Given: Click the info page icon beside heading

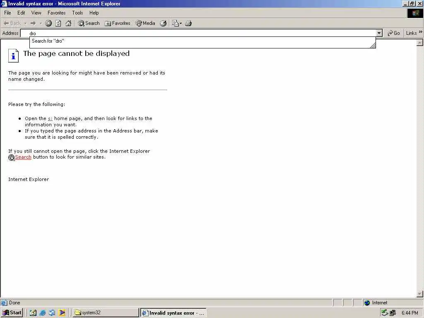Looking at the screenshot, I should pos(13,56).
